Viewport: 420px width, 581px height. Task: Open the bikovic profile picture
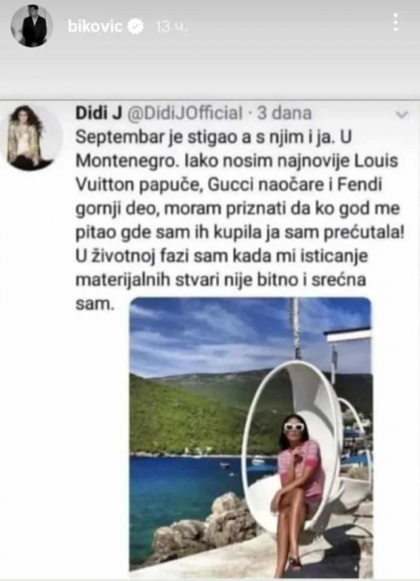(32, 27)
